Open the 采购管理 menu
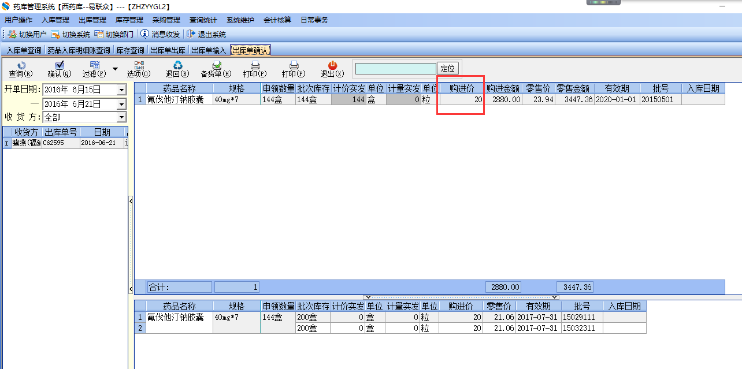 point(166,20)
